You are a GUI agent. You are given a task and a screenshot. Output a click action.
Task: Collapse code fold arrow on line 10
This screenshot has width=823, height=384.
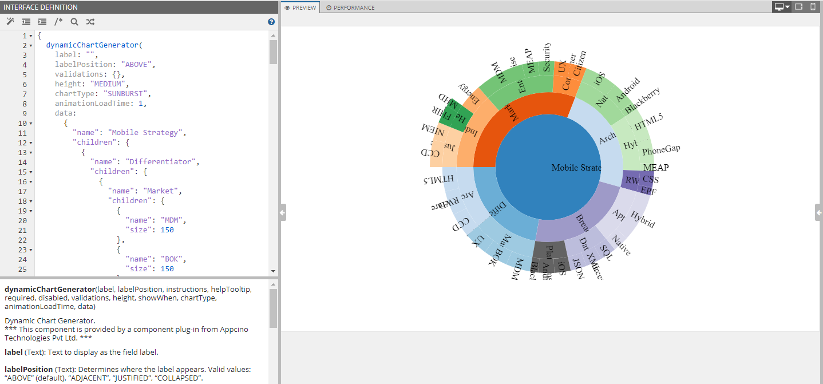coord(31,123)
